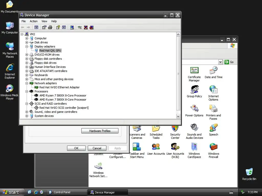This screenshot has width=262, height=196.
Task: Open Security Center in Control Panel
Action: click(x=175, y=132)
